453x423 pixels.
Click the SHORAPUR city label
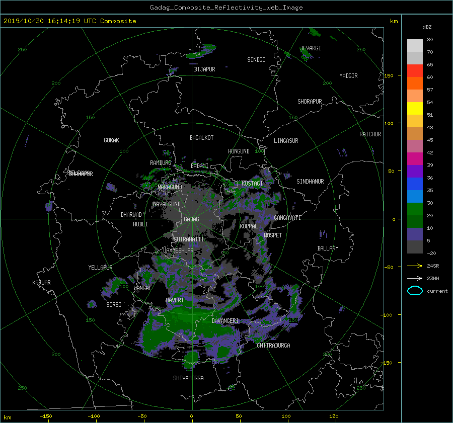310,102
